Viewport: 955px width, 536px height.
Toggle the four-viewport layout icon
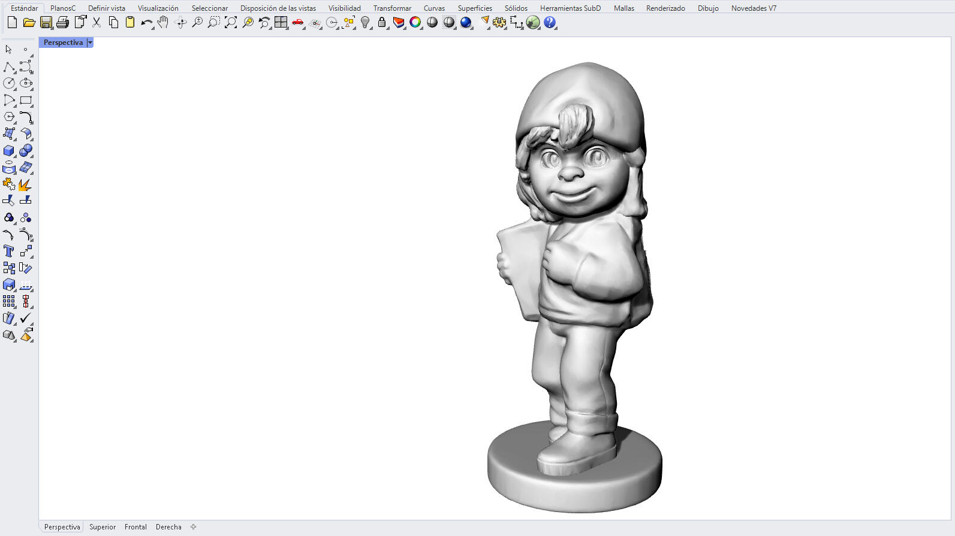click(281, 23)
